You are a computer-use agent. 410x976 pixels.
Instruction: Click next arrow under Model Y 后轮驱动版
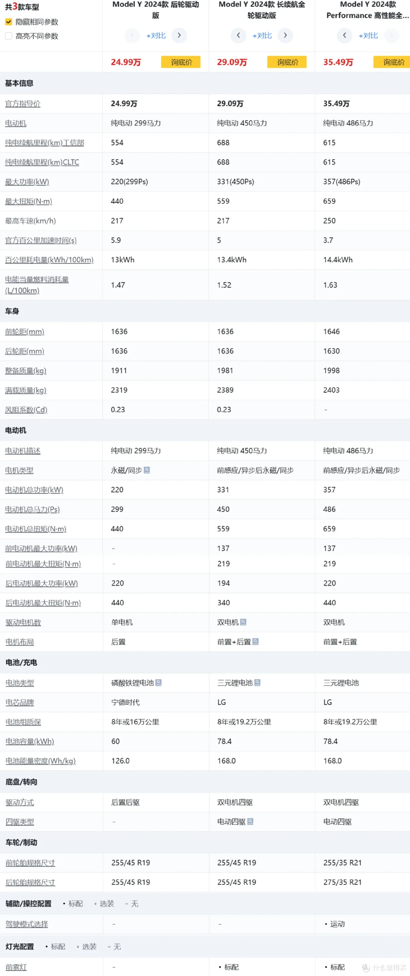179,35
